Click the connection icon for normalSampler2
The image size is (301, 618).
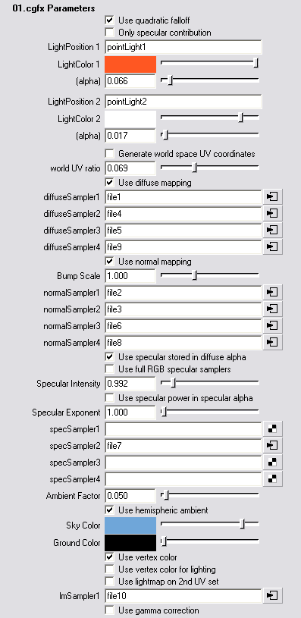point(272,309)
